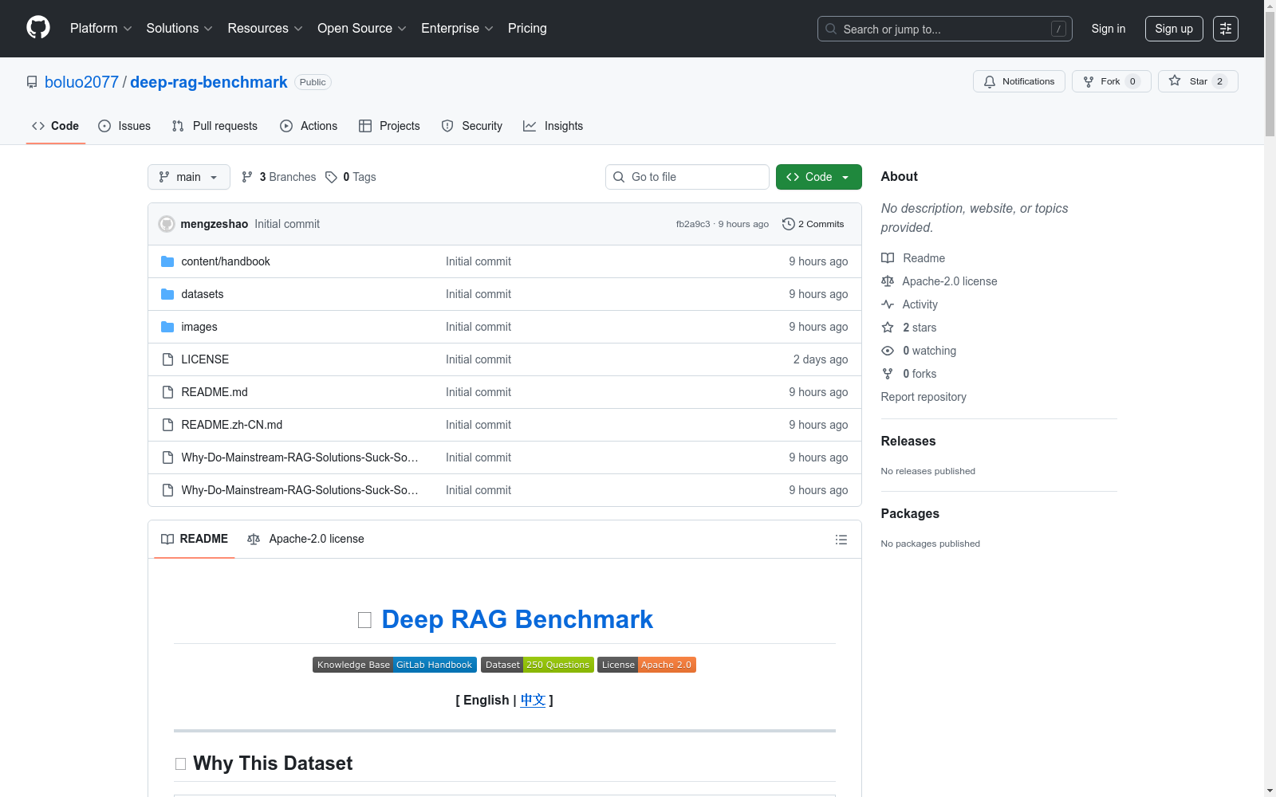The height and width of the screenshot is (797, 1276).
Task: Open the fb2a9c3 commit hash link
Action: coord(693,224)
